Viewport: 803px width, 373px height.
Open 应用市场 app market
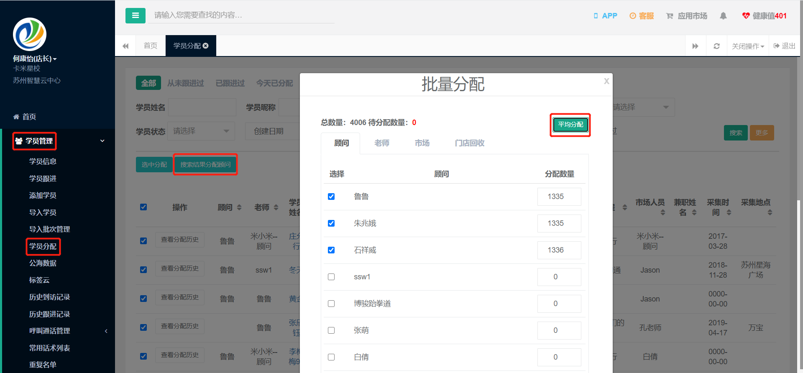[x=687, y=16]
